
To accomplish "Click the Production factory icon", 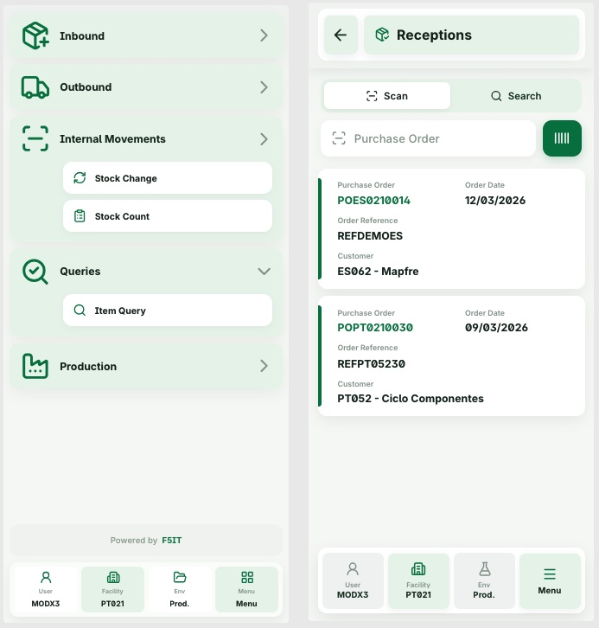I will click(x=35, y=366).
